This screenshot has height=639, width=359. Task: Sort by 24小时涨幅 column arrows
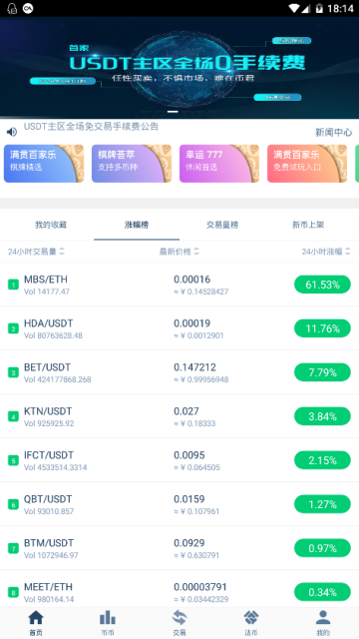pos(348,252)
